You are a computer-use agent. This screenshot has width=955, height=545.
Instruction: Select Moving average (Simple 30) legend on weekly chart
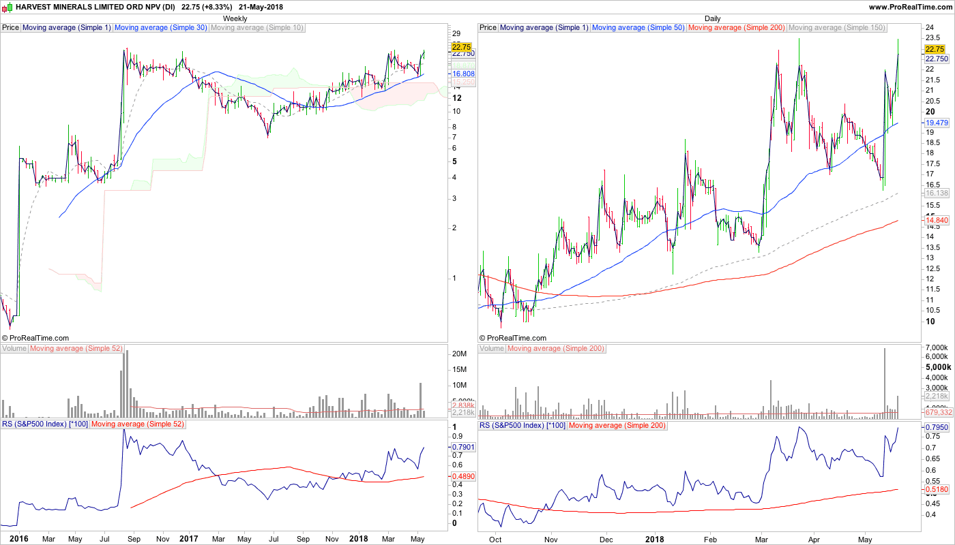click(x=160, y=28)
